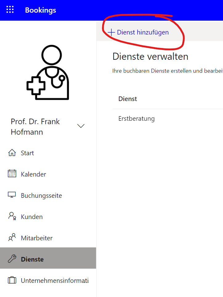Click the customer icon beside Kunden
This screenshot has width=223, height=297.
[12, 216]
